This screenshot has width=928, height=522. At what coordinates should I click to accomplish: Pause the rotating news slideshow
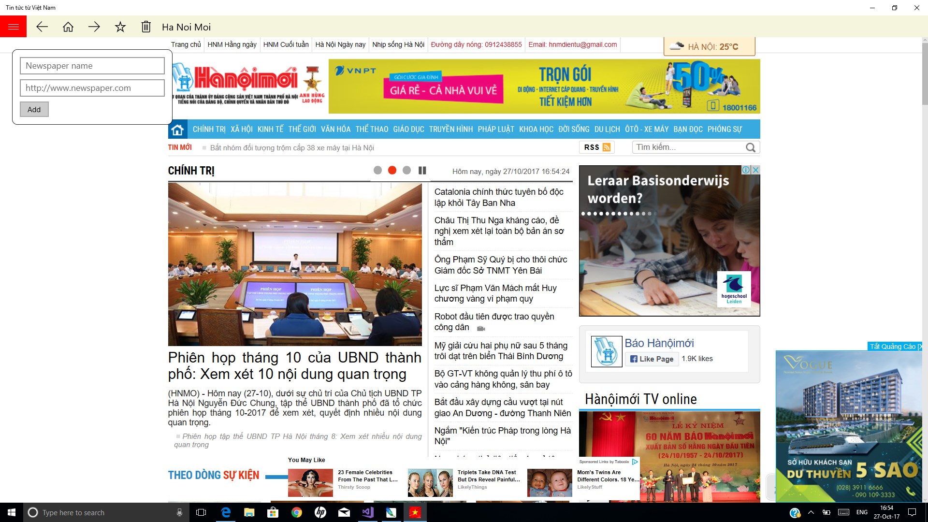tap(422, 170)
